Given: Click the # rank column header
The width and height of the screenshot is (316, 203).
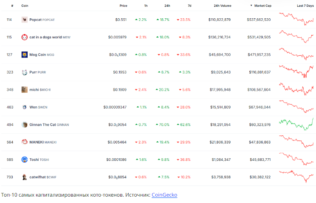Looking at the screenshot, I should [x=12, y=6].
